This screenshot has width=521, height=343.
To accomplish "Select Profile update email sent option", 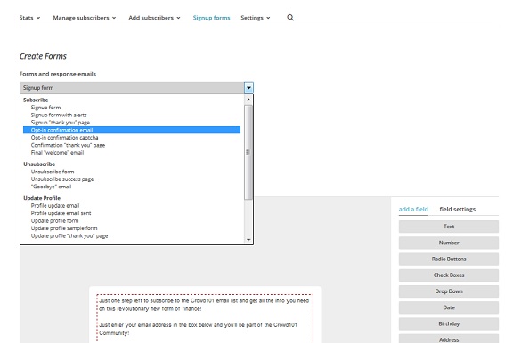I will (x=61, y=213).
